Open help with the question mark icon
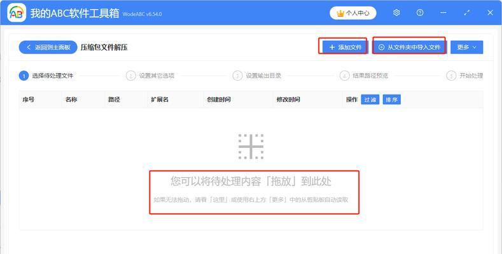 [x=420, y=13]
